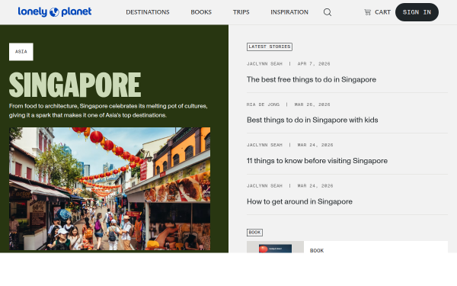Screen dimensions: 457x286
Task: Open the Singapore street market photo
Action: 110,188
